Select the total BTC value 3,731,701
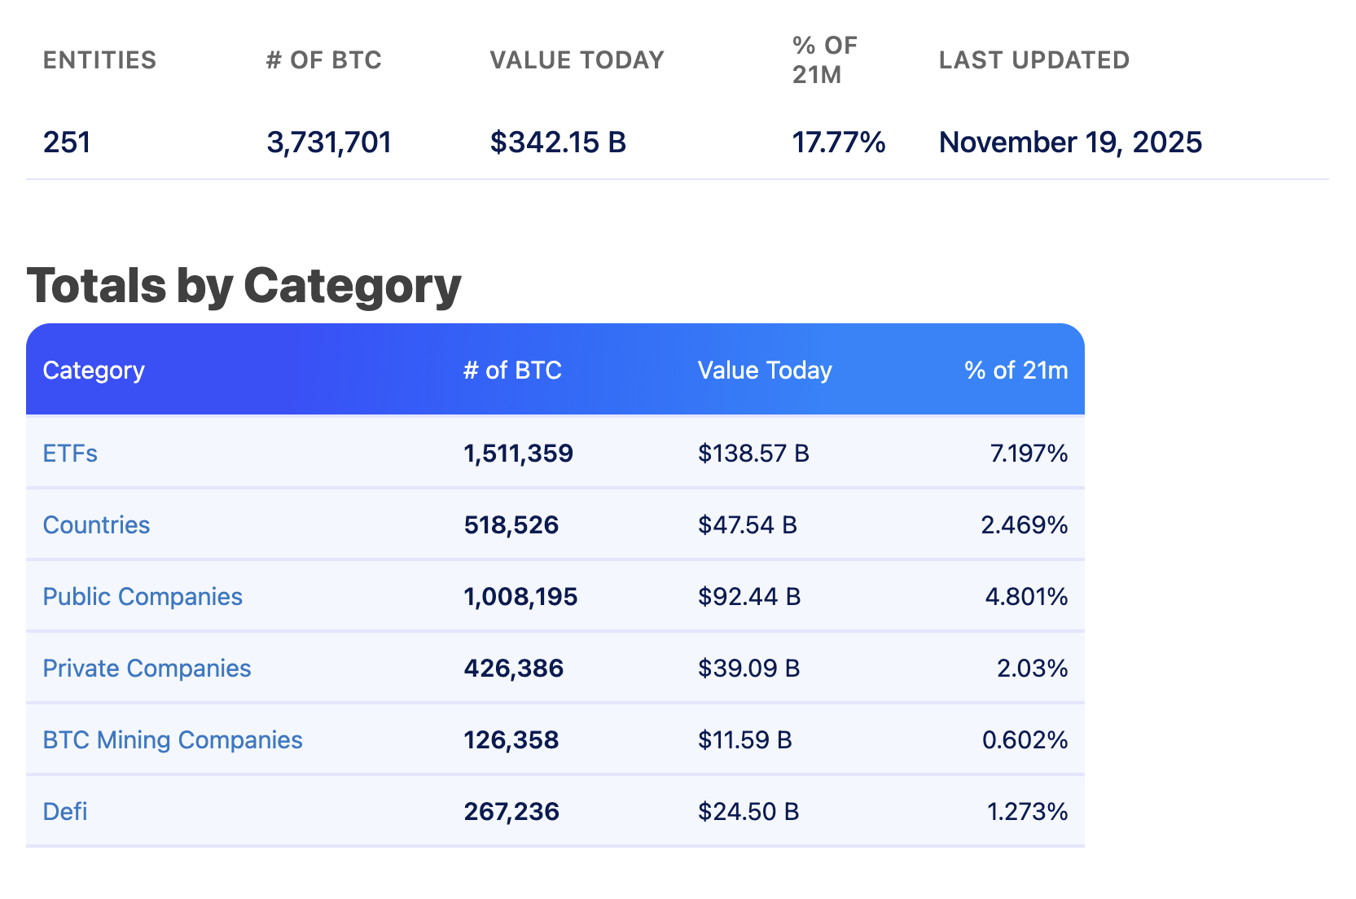 click(x=328, y=142)
